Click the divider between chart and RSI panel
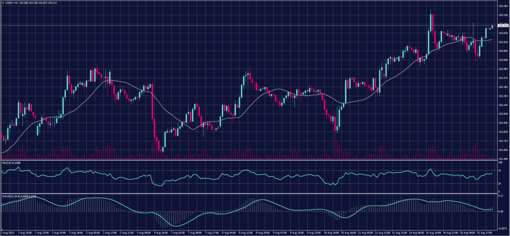510x236 pixels. click(249, 160)
